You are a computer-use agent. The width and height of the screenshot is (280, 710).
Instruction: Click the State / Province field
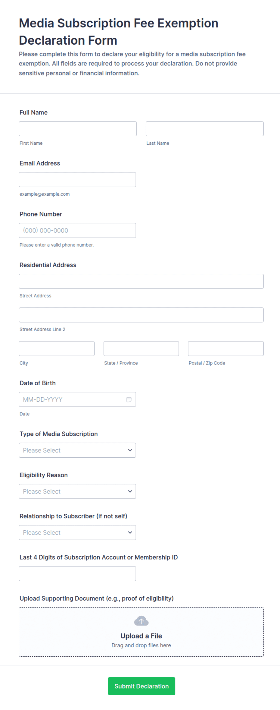[x=141, y=349]
